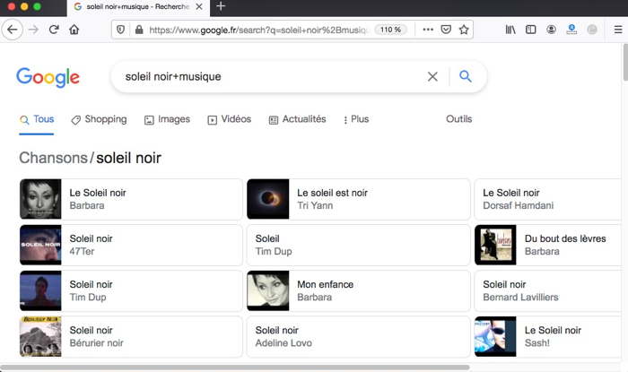Click the vertical page scrollbar thumb
Image resolution: width=628 pixels, height=372 pixels.
[625, 62]
